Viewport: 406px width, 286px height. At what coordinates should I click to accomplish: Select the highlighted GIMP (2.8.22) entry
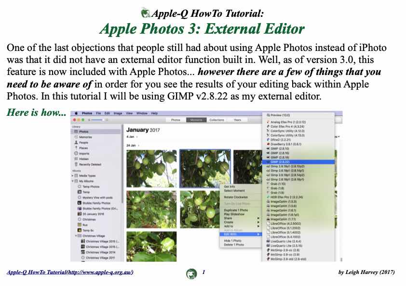tap(298, 162)
